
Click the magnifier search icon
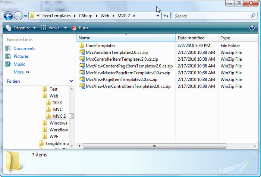[253, 16]
